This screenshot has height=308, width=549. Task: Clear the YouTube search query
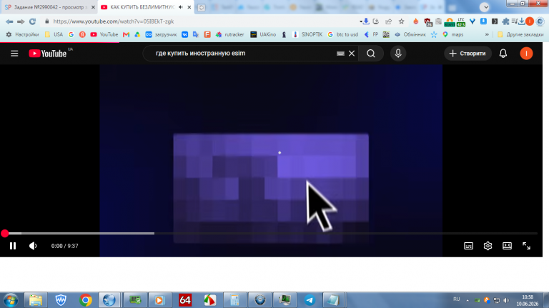[352, 54]
